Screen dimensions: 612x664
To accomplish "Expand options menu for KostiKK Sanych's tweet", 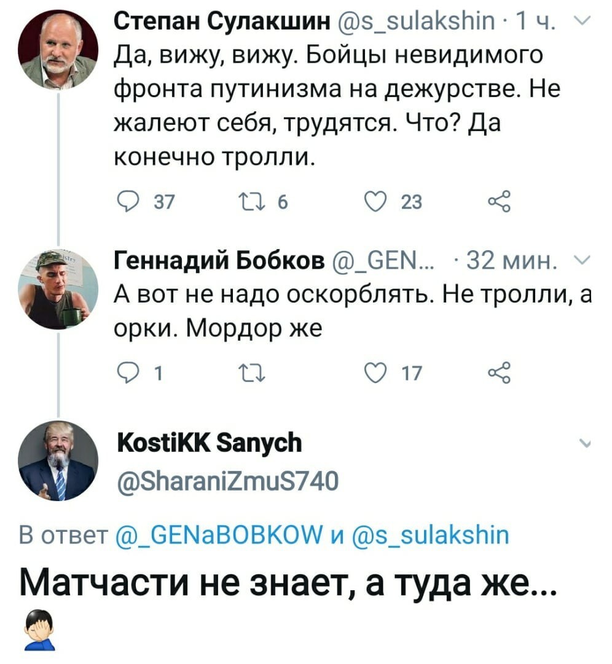I will [x=585, y=444].
